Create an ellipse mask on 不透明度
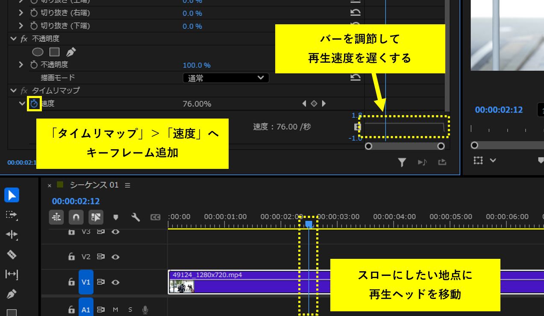Image resolution: width=544 pixels, height=316 pixels. (x=38, y=52)
